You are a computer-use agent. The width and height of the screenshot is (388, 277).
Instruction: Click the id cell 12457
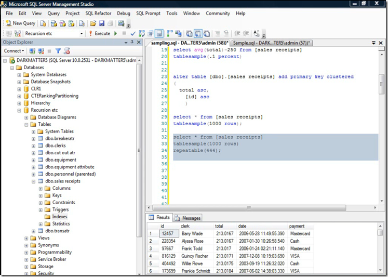pyautogui.click(x=169, y=233)
